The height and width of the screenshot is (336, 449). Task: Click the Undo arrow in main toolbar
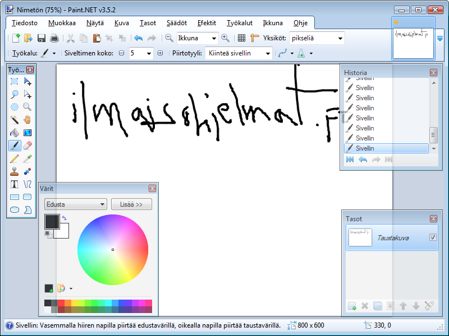pos(138,38)
